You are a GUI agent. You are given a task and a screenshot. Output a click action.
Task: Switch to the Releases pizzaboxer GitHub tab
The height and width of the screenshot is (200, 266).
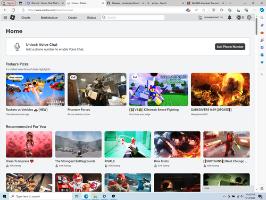(126, 3)
